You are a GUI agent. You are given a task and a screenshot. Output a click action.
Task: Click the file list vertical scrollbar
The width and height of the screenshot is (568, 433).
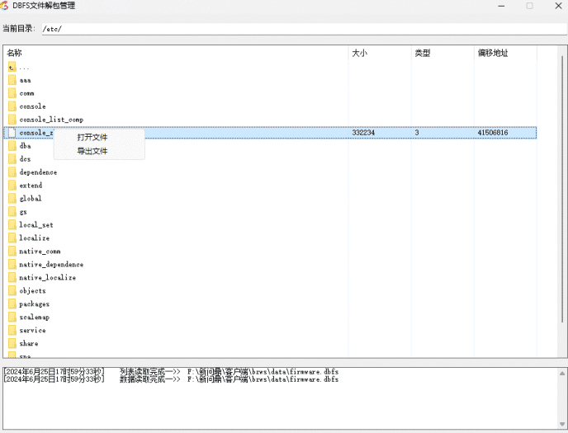[562, 188]
